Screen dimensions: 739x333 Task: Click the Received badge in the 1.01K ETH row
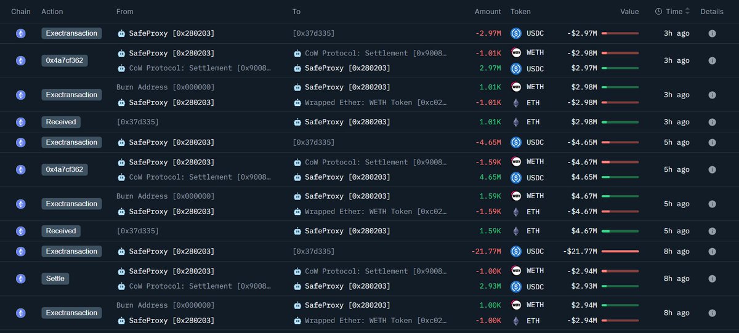click(x=61, y=122)
